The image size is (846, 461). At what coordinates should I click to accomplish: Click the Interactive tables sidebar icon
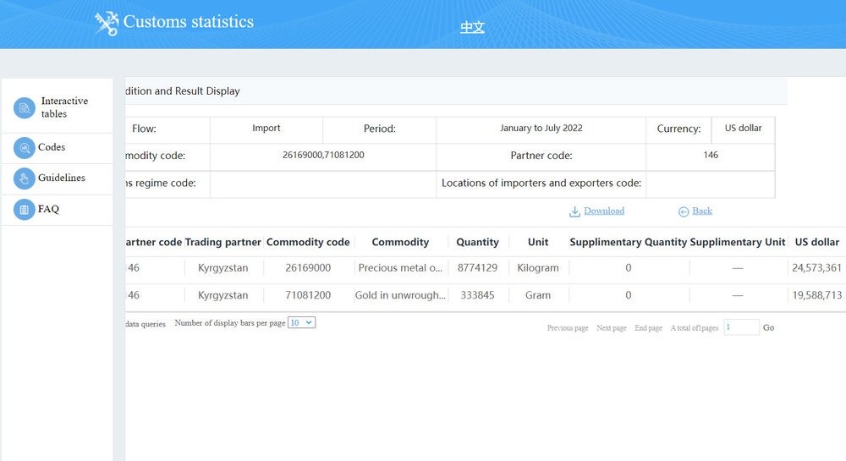(x=25, y=107)
